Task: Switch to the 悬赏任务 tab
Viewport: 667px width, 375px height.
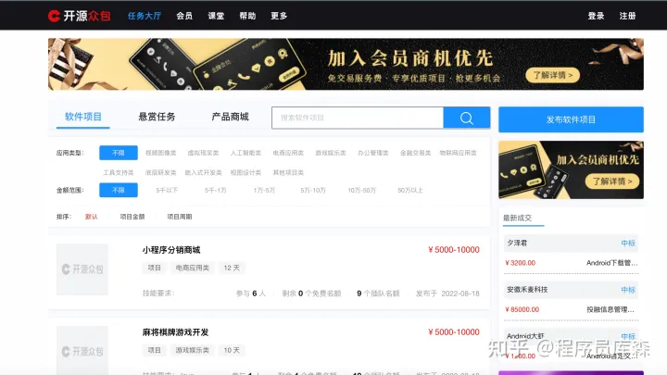Action: click(x=157, y=117)
